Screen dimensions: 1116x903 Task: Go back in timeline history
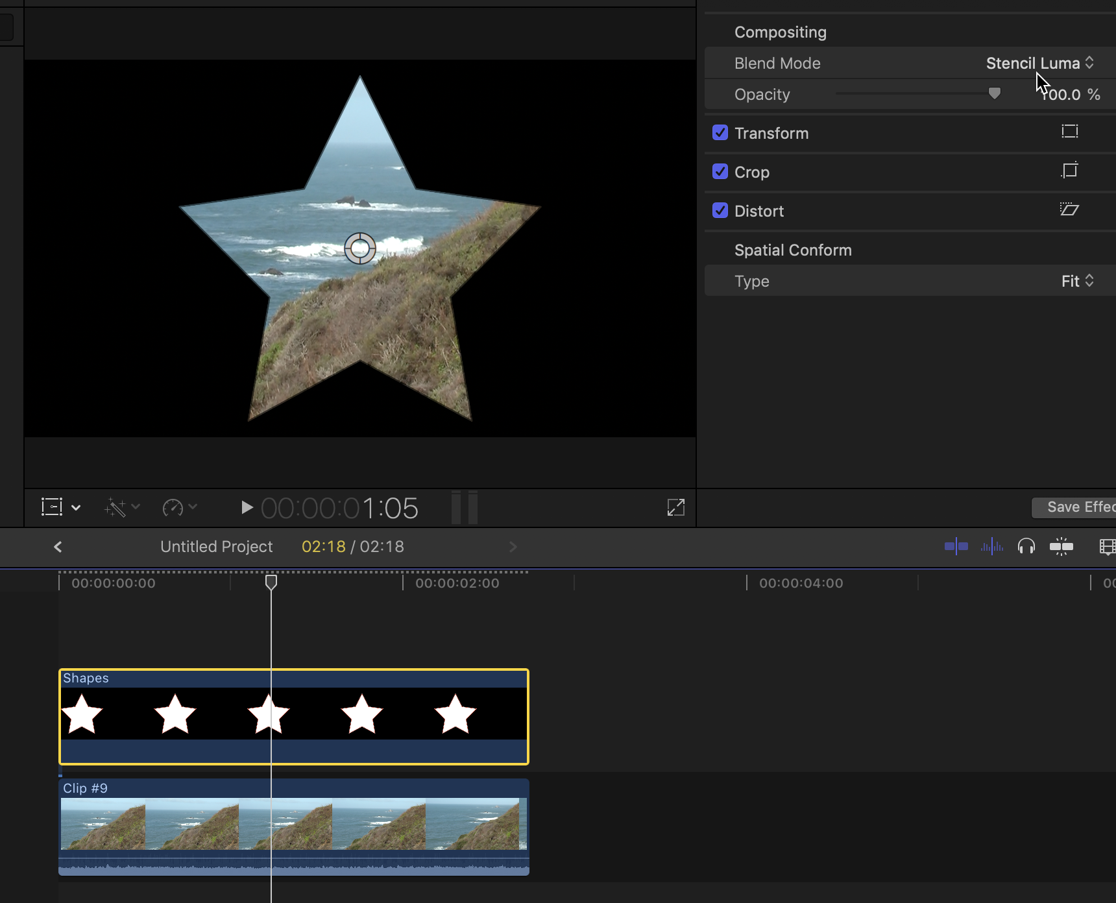[x=58, y=547]
